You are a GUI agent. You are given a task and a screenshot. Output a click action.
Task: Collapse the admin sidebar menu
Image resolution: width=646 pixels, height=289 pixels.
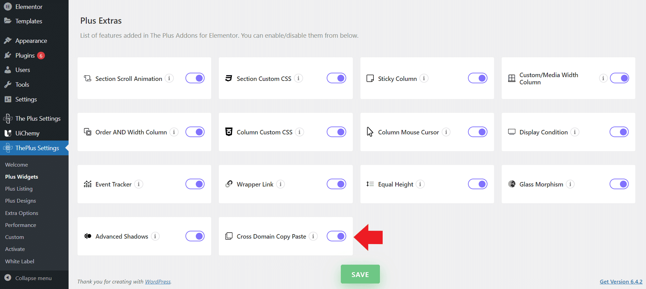click(34, 278)
